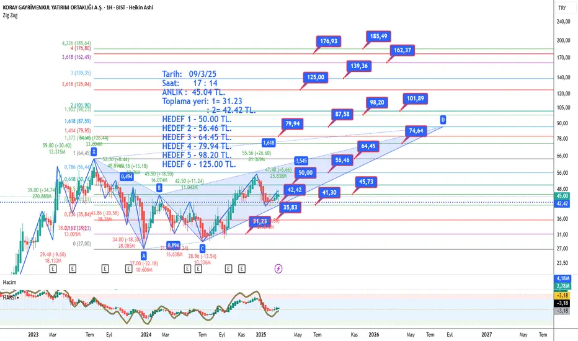Click the 79,94 price callout
This screenshot has width=578, height=341.
click(x=293, y=123)
